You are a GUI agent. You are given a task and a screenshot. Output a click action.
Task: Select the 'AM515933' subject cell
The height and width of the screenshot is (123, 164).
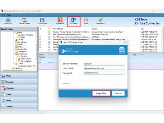coord(95,37)
